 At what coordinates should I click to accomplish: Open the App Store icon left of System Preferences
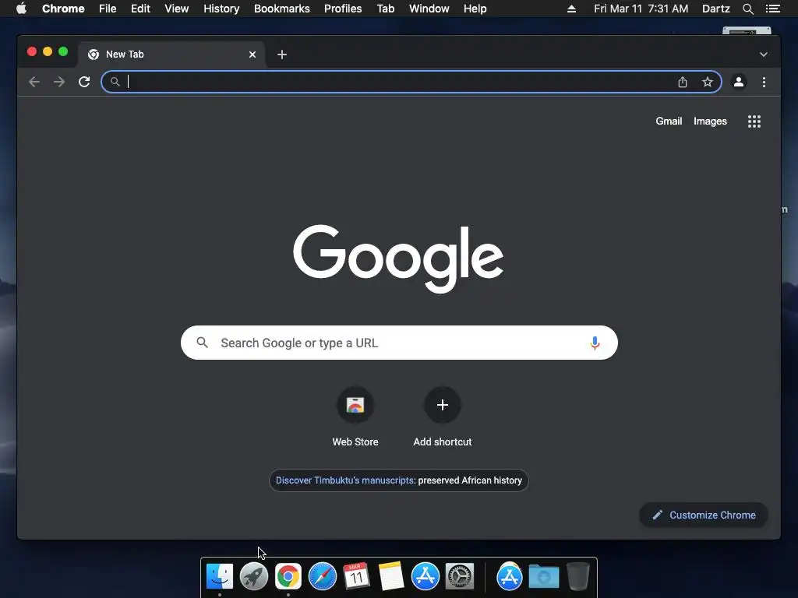tap(425, 577)
